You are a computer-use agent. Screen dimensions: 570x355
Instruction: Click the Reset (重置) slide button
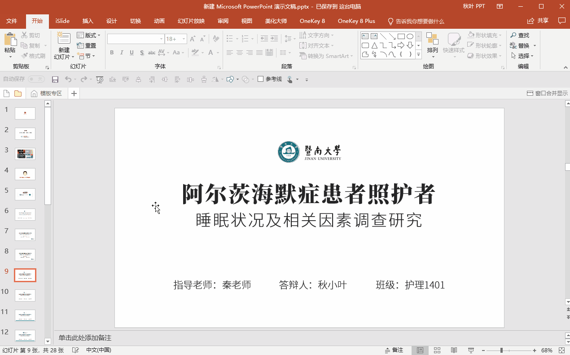(87, 45)
